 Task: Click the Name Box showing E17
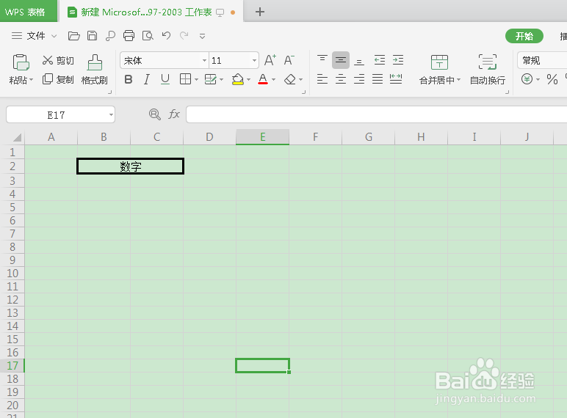[60, 115]
